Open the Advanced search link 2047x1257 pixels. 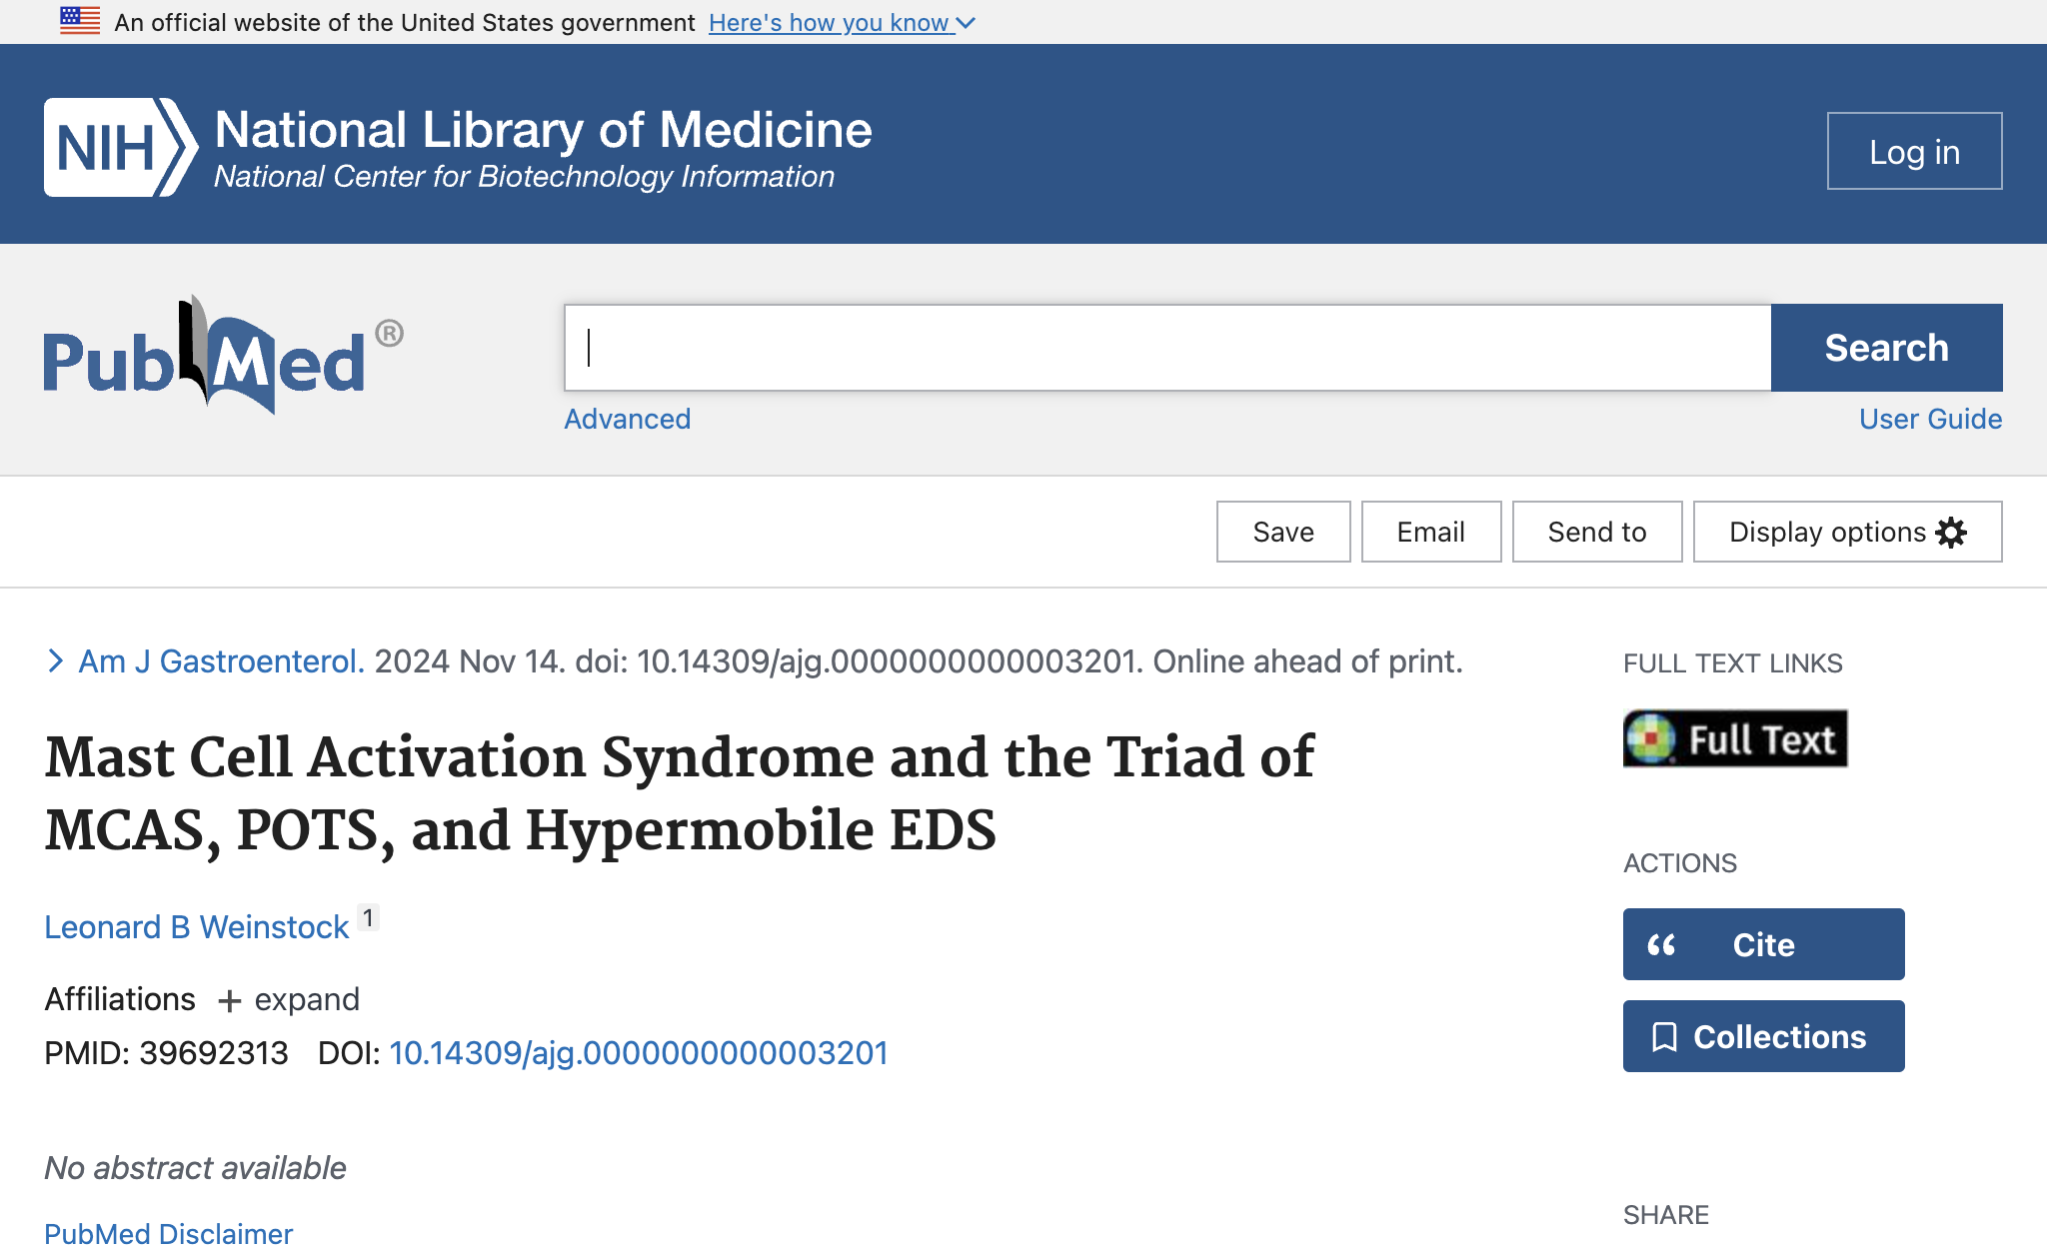627,419
